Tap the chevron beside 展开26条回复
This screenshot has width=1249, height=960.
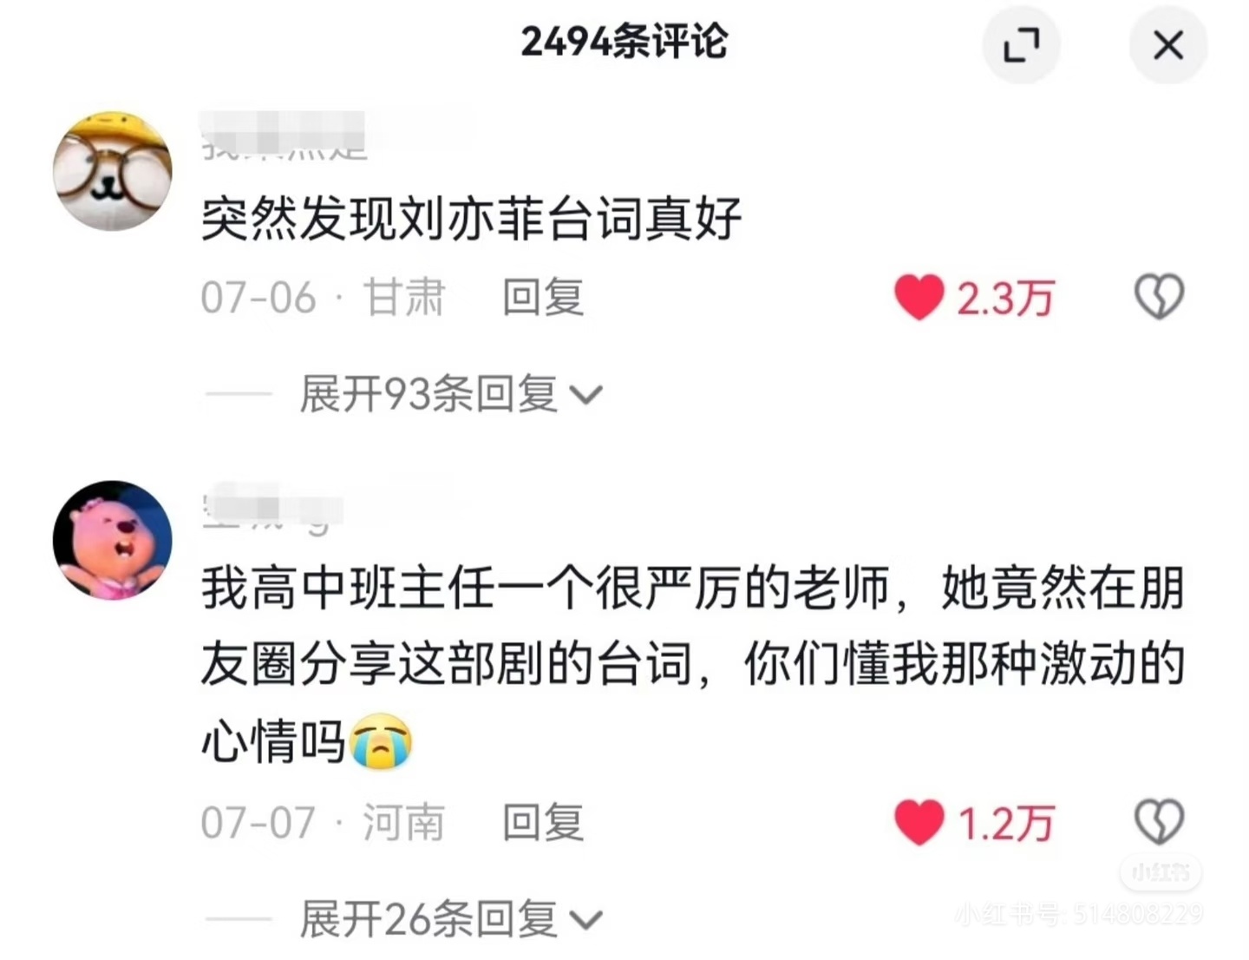click(585, 920)
